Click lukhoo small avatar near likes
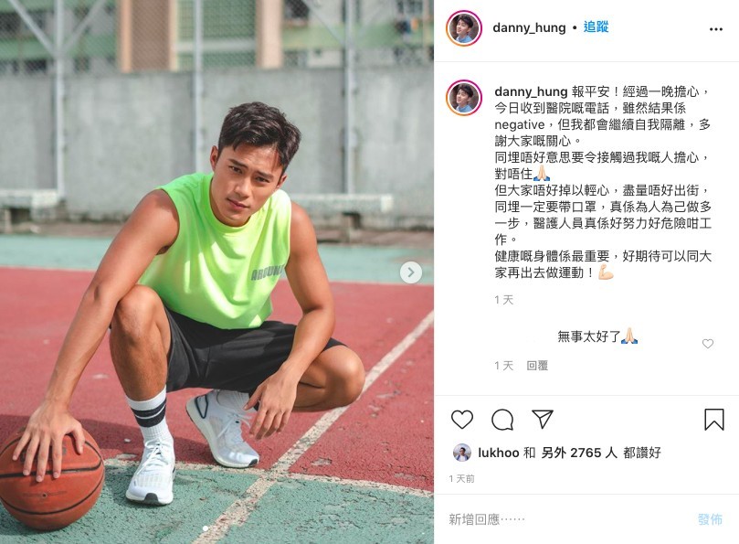Viewport: 739px width, 544px height. pyautogui.click(x=462, y=453)
